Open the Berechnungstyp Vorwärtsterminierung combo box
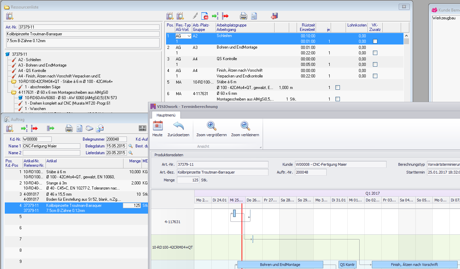This screenshot has width=460, height=269. click(443, 164)
